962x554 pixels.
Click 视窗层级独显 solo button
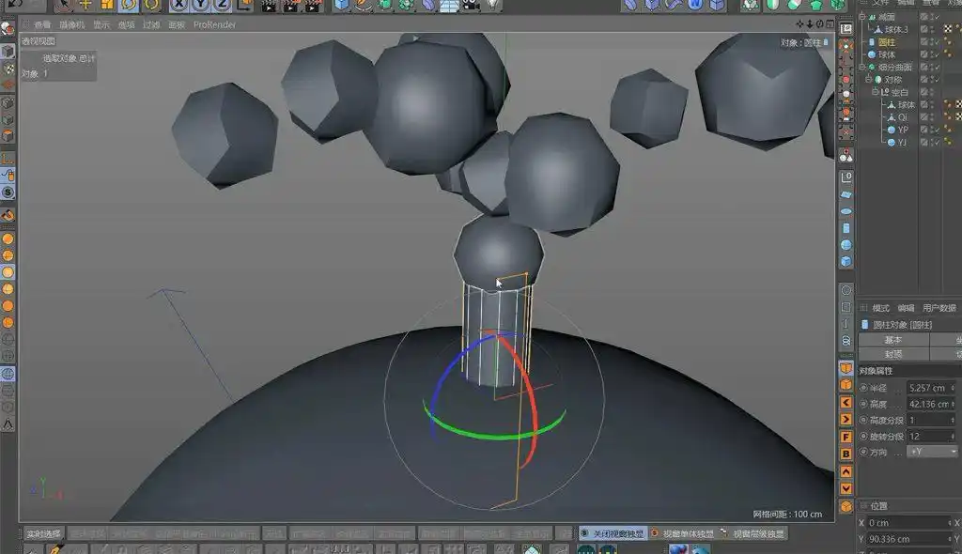point(753,533)
